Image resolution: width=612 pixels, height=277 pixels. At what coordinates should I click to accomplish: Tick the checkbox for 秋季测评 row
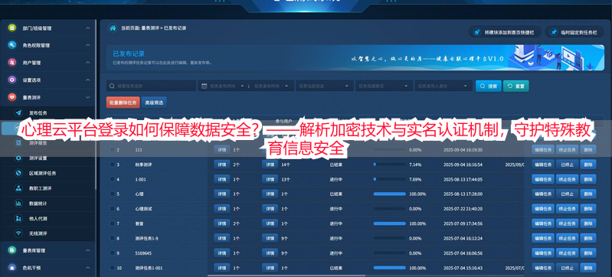(113, 165)
